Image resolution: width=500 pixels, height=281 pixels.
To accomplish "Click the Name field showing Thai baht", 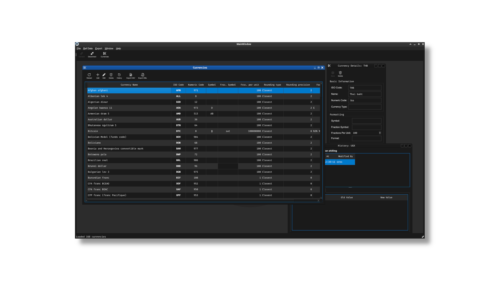I will [x=365, y=94].
